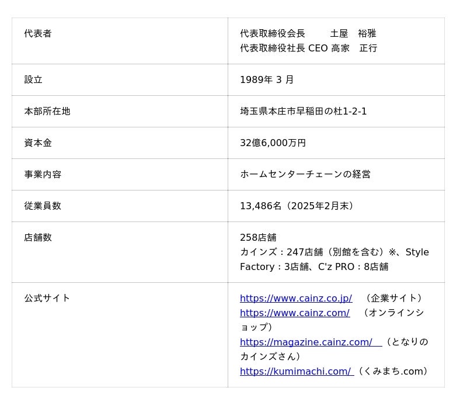467x405 pixels.
Task: Click the 事業内容 row label
Action: (43, 174)
